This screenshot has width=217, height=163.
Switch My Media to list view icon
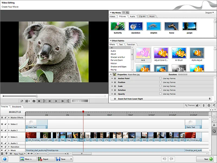pos(124,12)
